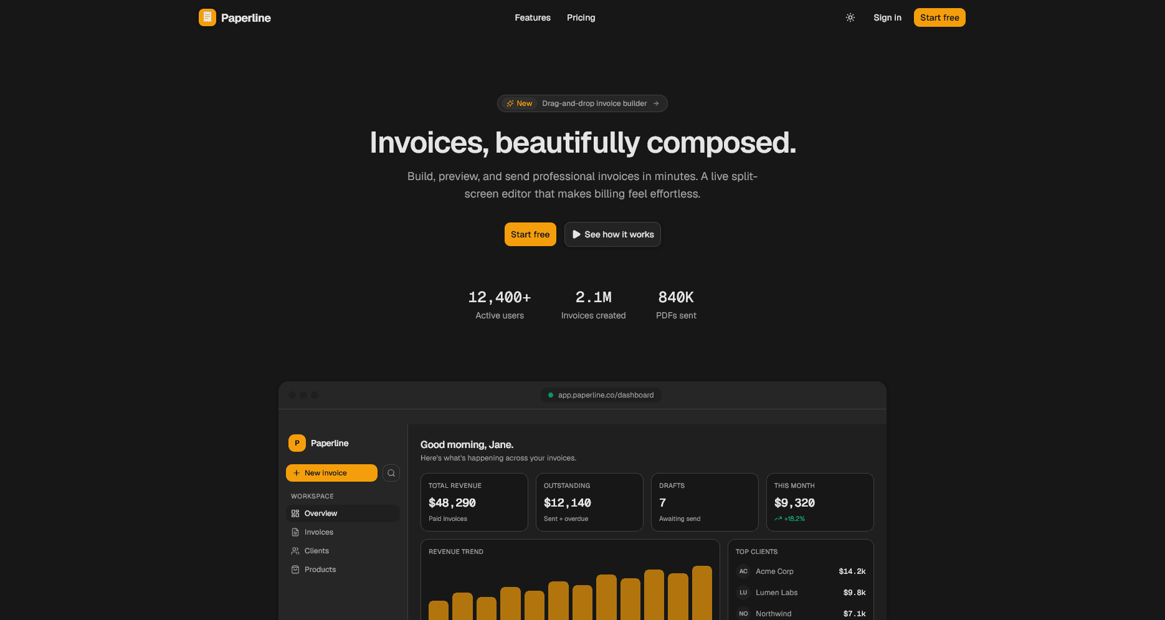Click the Top Clients heading

[756, 551]
